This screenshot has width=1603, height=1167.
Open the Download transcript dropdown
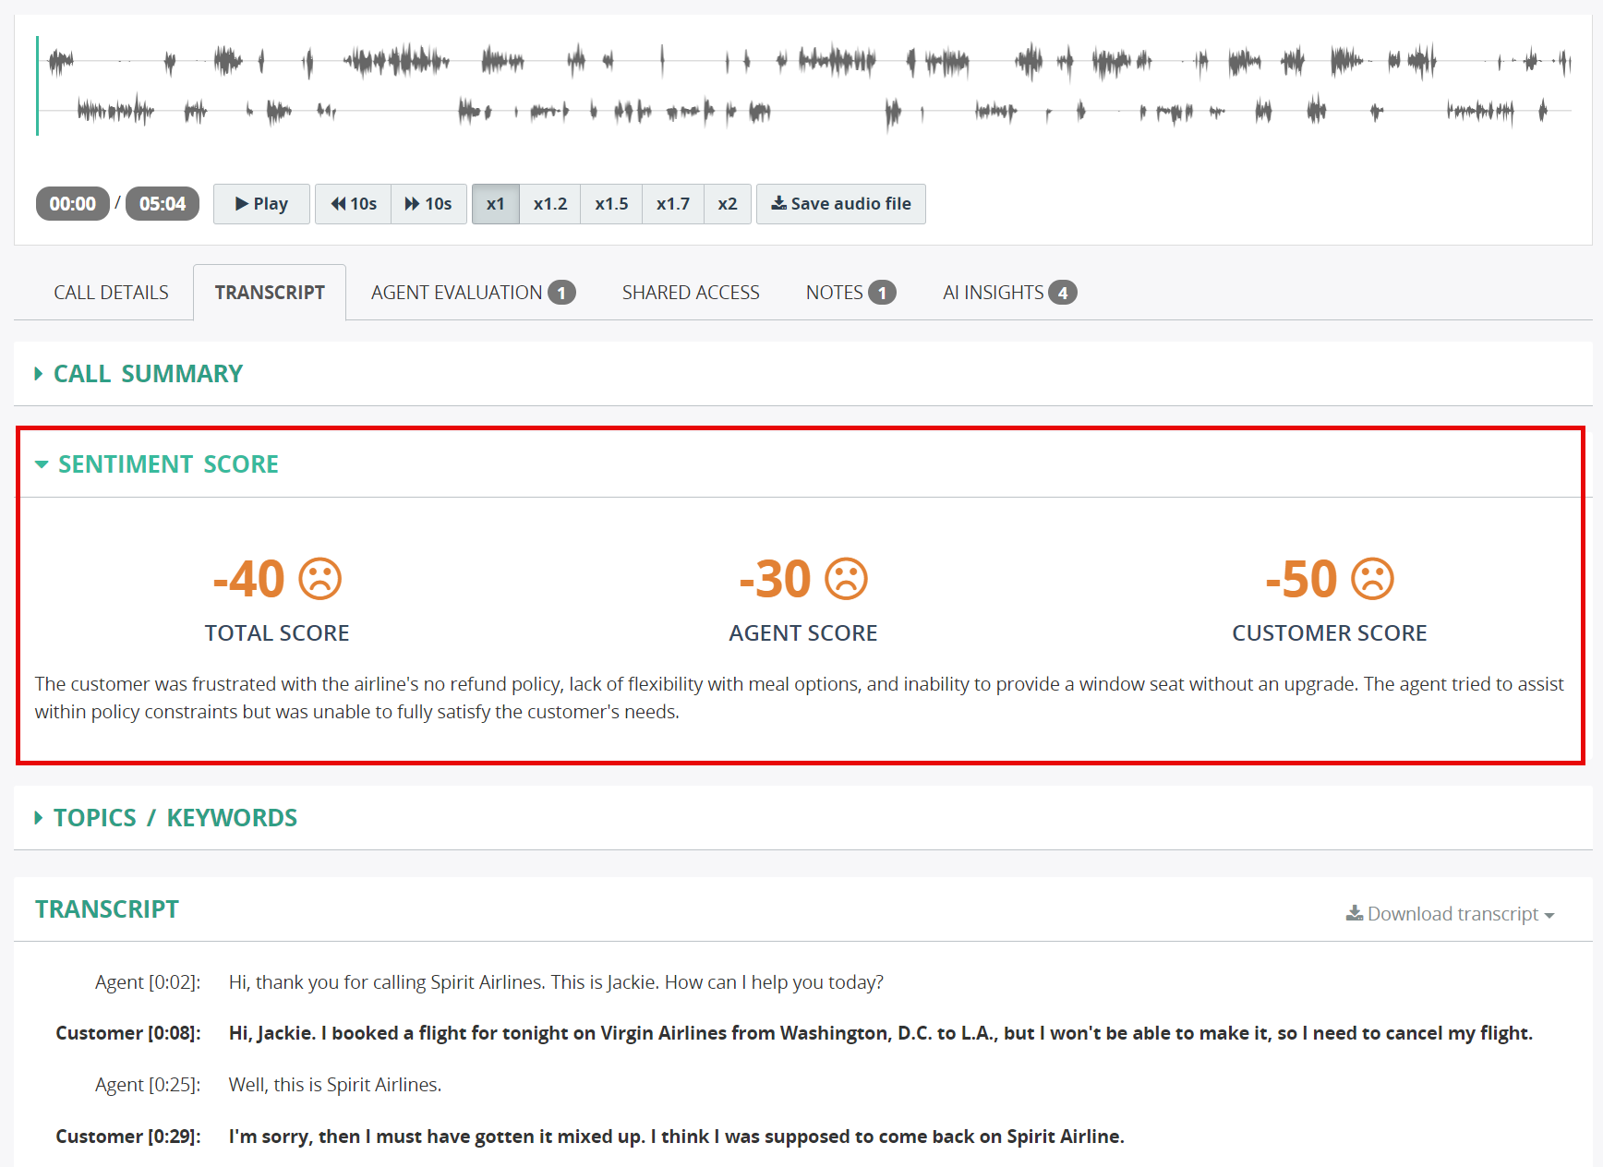click(x=1451, y=914)
